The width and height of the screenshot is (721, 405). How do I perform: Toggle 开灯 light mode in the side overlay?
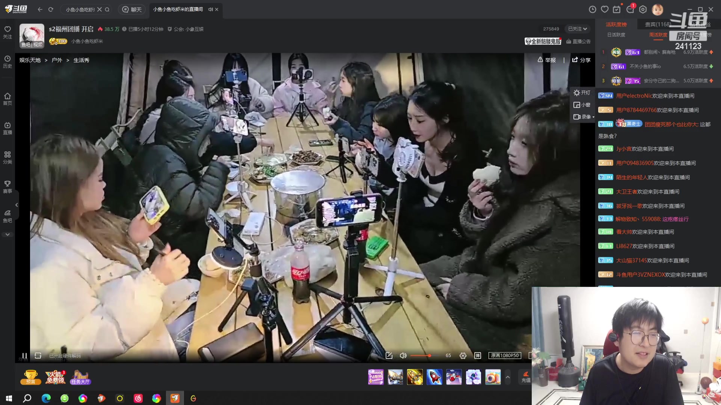point(582,93)
